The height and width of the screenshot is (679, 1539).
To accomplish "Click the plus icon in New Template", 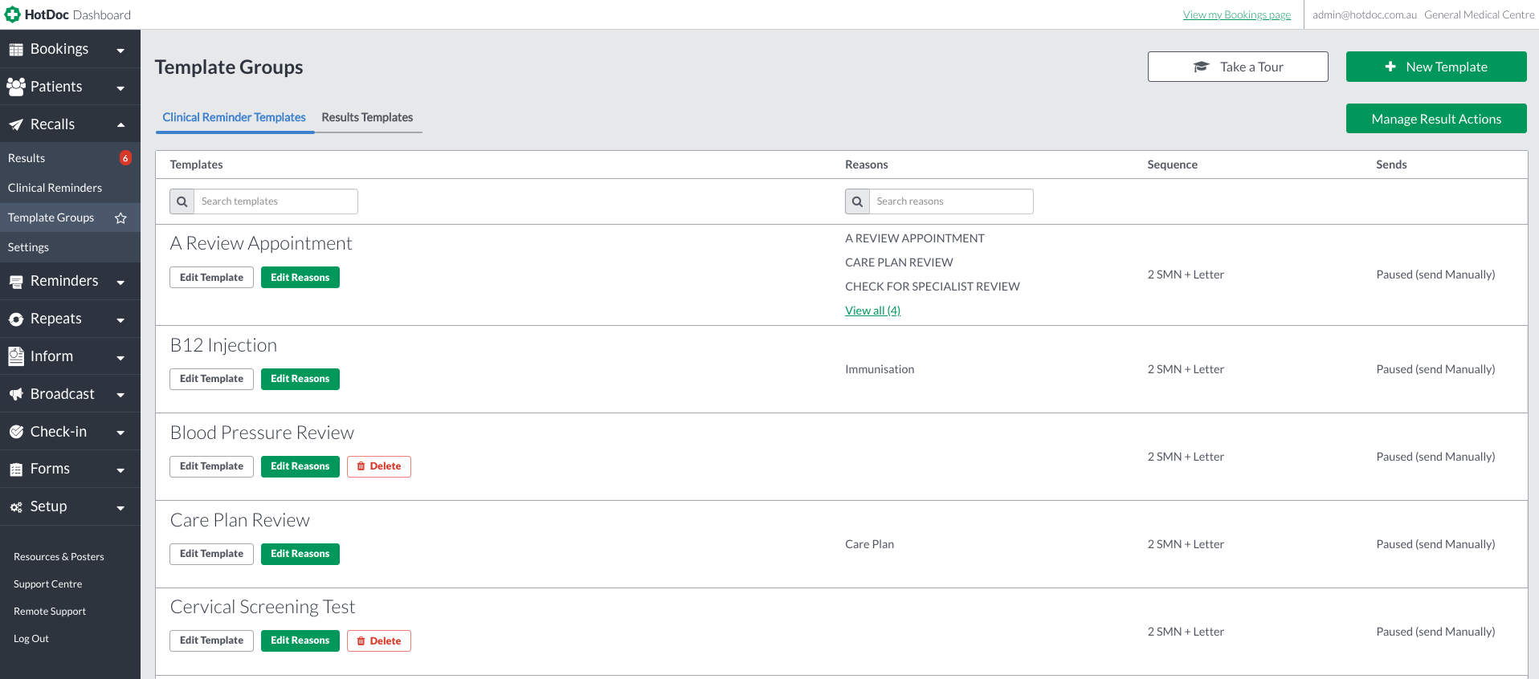I will 1390,67.
